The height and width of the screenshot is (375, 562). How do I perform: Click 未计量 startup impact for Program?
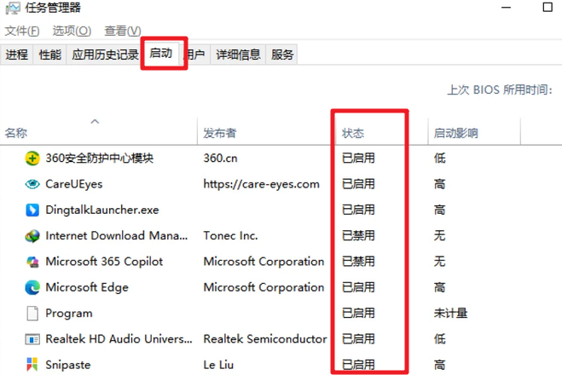450,314
